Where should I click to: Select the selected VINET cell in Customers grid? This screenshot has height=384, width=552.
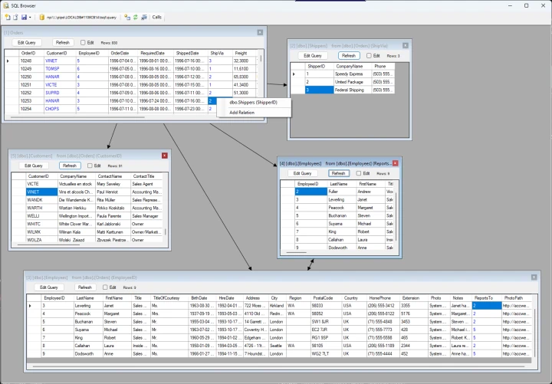point(42,192)
